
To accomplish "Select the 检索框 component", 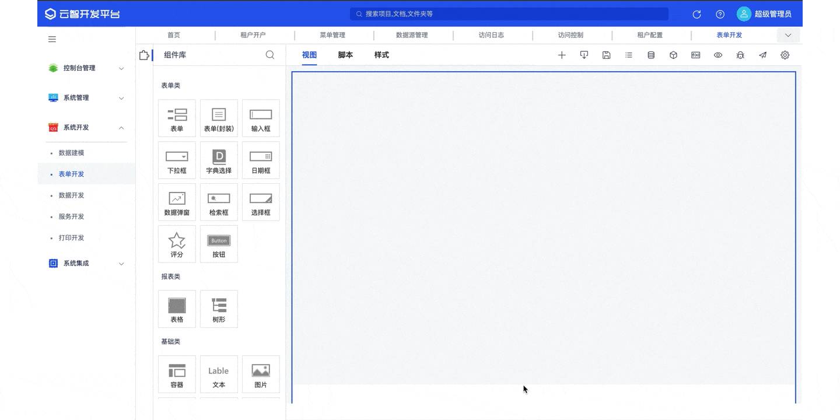I will pos(219,202).
